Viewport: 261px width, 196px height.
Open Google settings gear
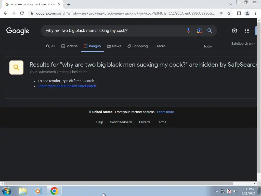(x=234, y=31)
